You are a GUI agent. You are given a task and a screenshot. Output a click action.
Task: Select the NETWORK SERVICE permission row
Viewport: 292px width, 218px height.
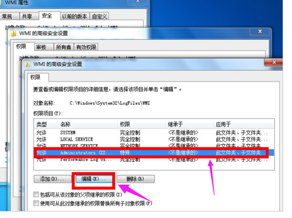(154, 146)
